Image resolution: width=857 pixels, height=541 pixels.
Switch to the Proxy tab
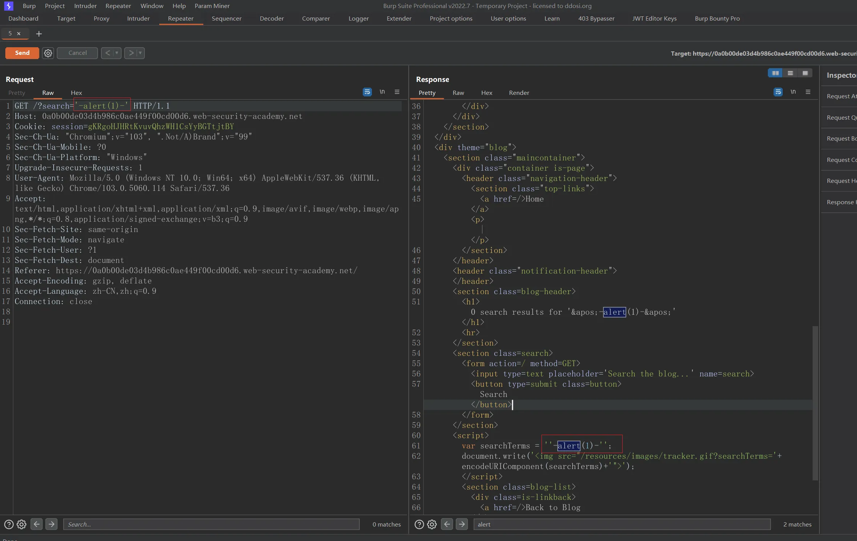click(101, 18)
